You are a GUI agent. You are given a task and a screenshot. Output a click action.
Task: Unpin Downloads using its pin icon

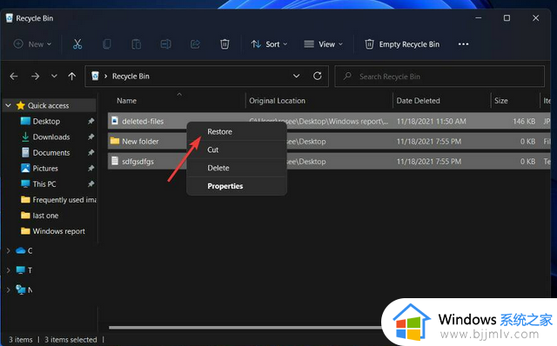coord(91,137)
